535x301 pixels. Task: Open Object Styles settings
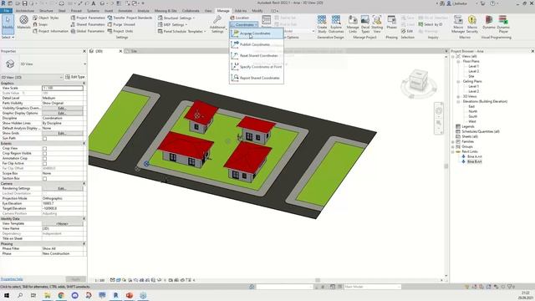point(46,18)
